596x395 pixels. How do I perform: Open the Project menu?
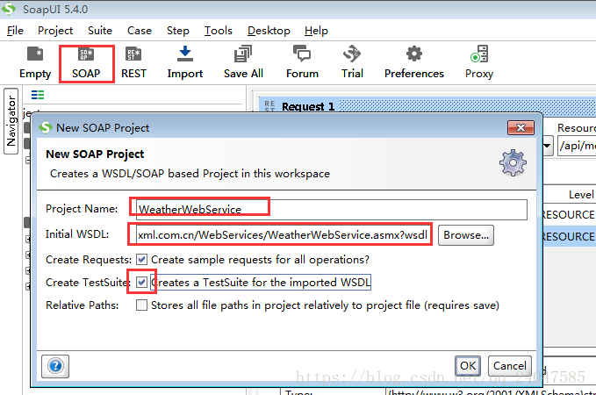click(55, 31)
